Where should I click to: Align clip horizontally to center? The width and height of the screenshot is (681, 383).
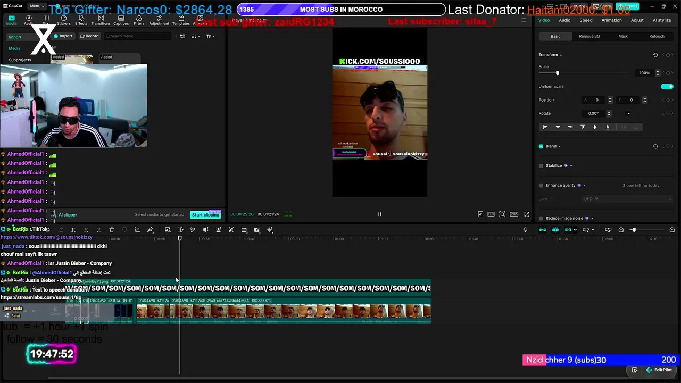(558, 127)
